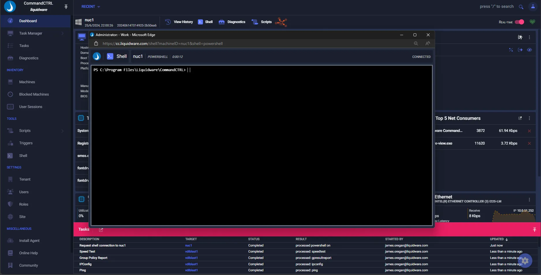541x275 pixels.
Task: Click the floating gear settings button
Action: click(525, 261)
